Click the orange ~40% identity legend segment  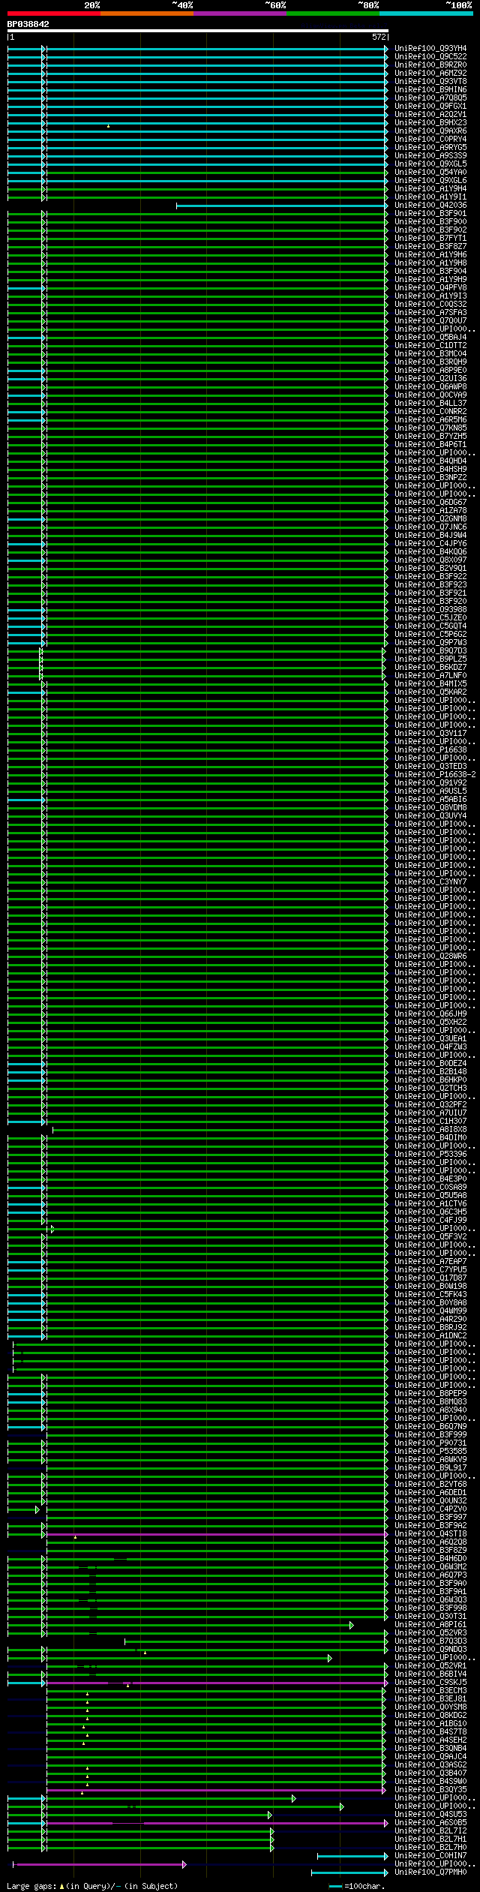[147, 13]
